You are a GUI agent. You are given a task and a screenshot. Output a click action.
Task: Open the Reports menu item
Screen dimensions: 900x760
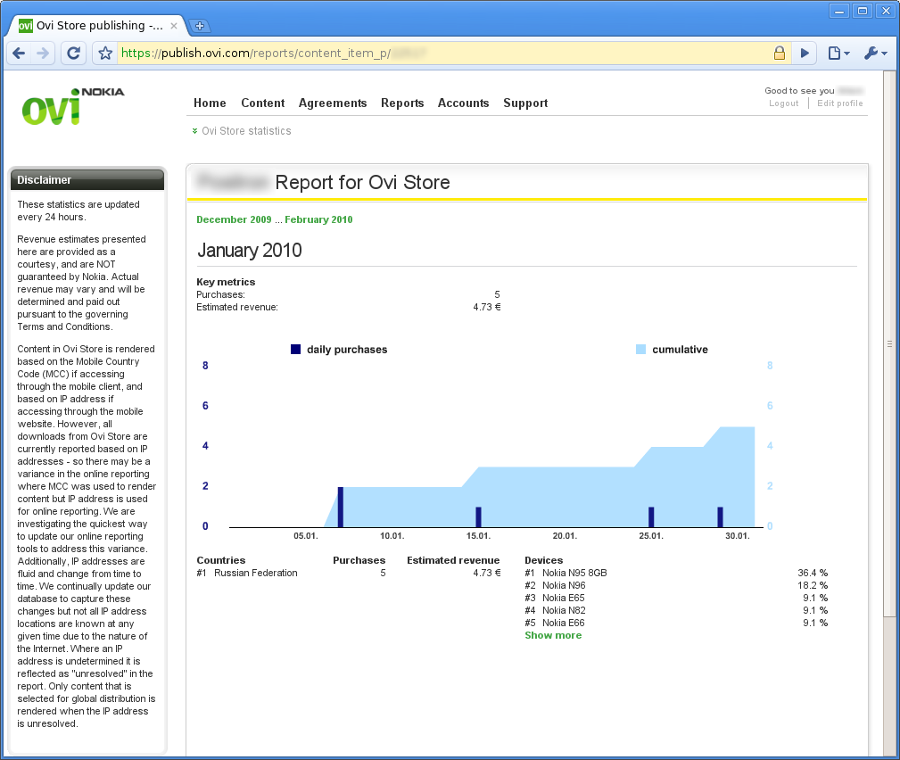tap(402, 103)
